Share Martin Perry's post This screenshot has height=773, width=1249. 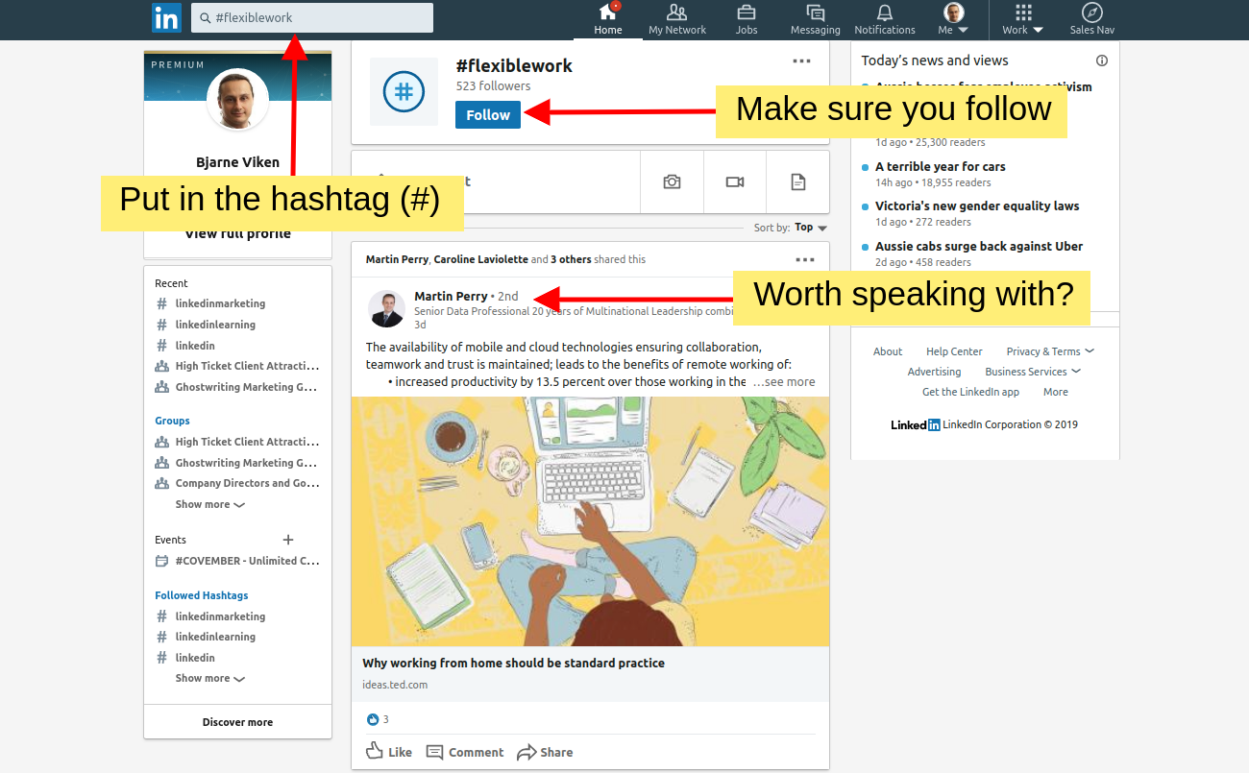pyautogui.click(x=545, y=752)
